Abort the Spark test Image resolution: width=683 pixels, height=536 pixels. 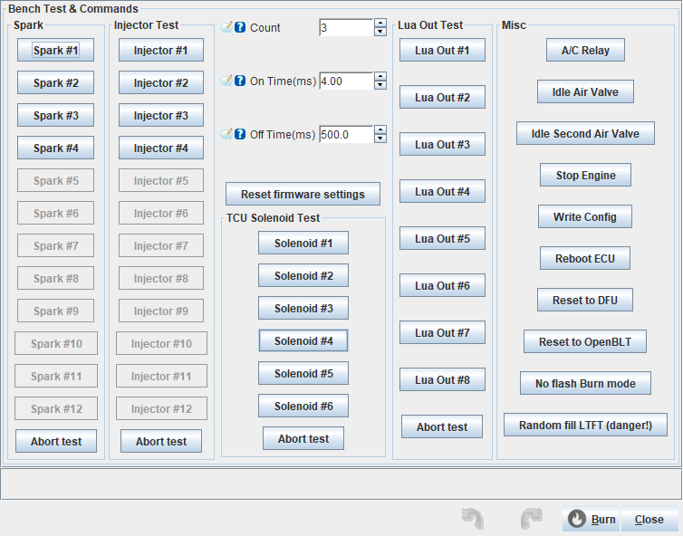56,441
